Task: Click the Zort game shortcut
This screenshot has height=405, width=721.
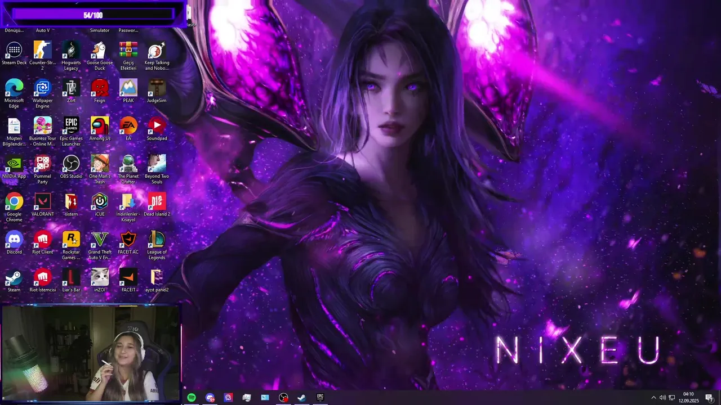Action: pyautogui.click(x=71, y=91)
